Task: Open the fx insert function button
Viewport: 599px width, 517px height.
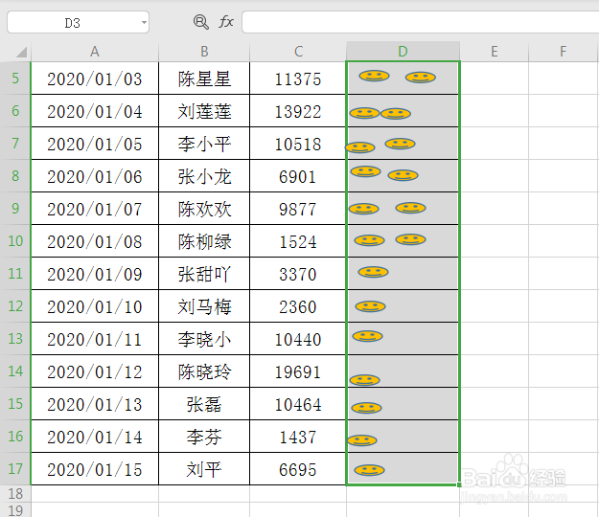Action: tap(226, 22)
